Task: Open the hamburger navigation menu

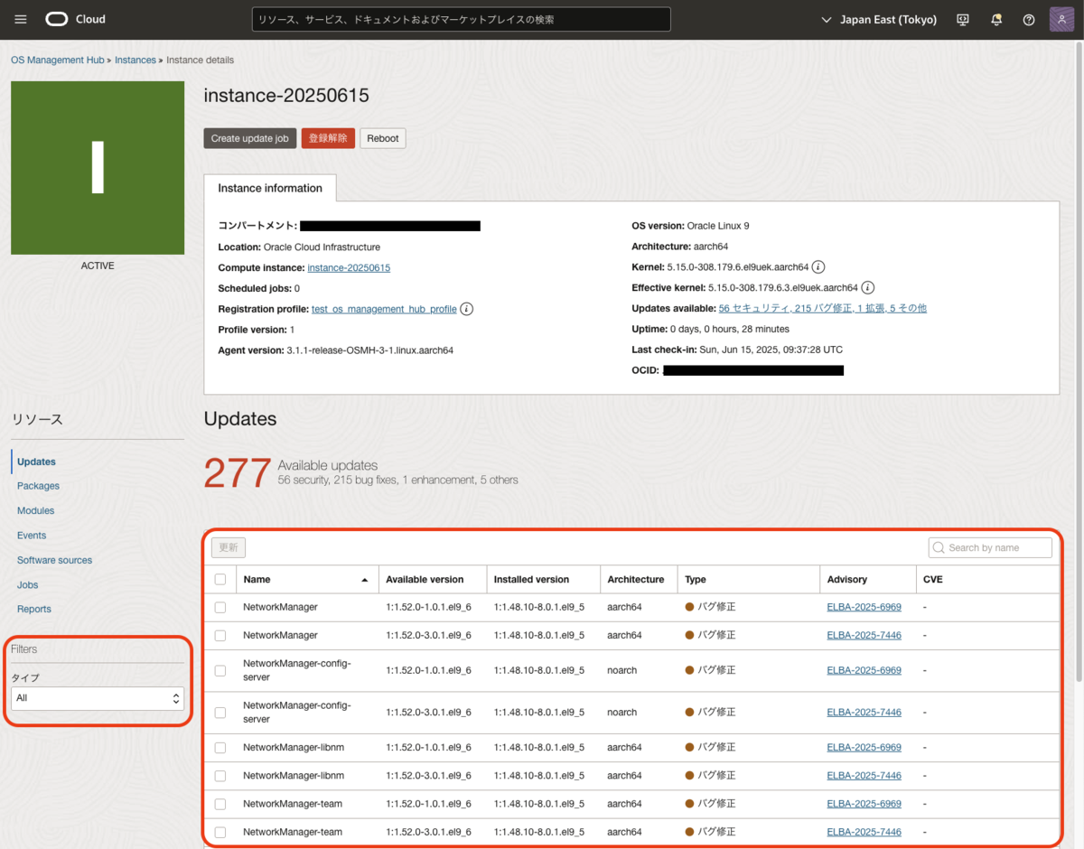Action: [21, 19]
